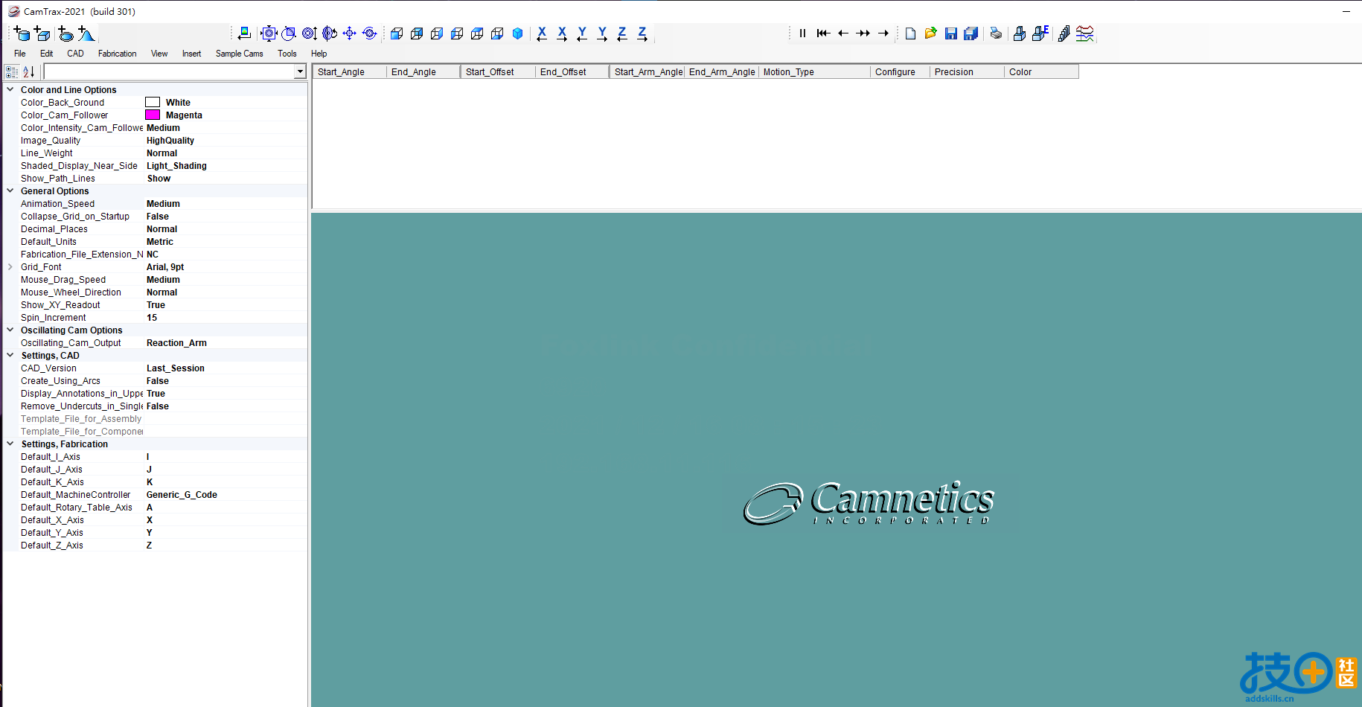Click the Precision column header
The image size is (1362, 707).
[967, 71]
